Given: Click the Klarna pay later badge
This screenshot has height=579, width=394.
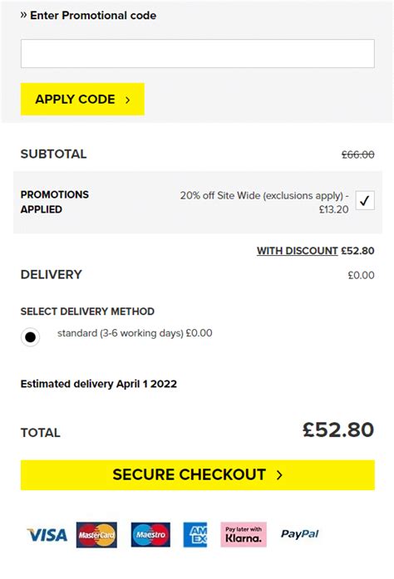Looking at the screenshot, I should (244, 535).
